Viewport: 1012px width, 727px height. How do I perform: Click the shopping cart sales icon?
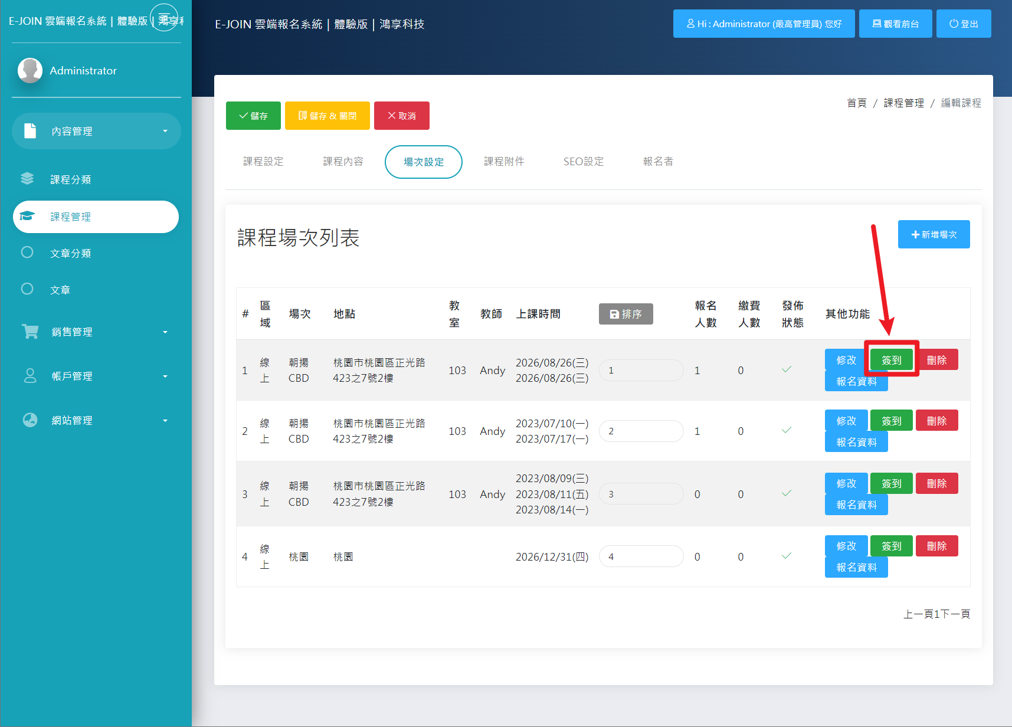point(30,332)
